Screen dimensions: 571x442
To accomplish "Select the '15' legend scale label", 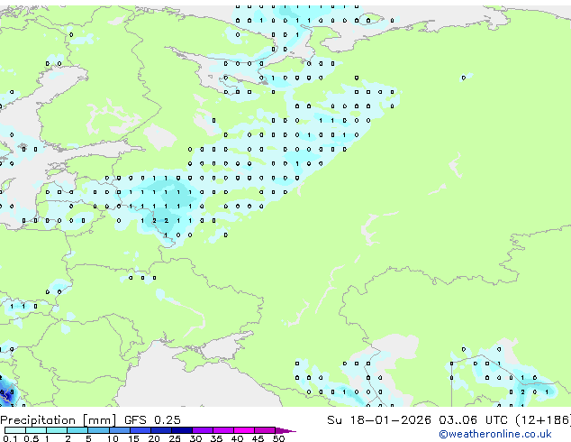I will [133, 438].
